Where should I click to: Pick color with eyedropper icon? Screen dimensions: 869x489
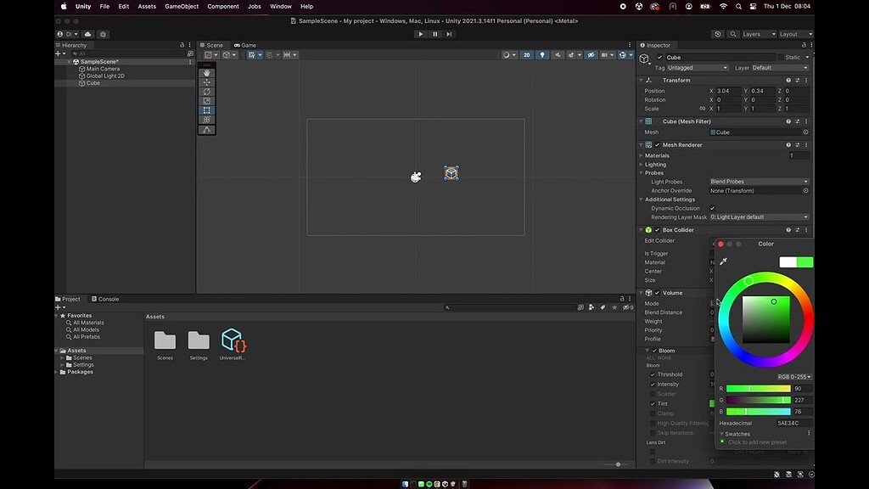[x=723, y=261]
